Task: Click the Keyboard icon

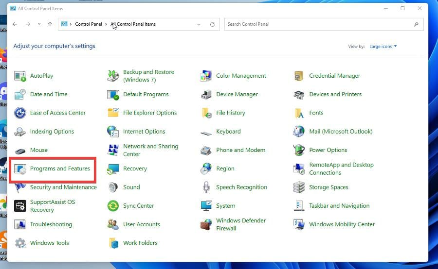Action: coord(206,133)
